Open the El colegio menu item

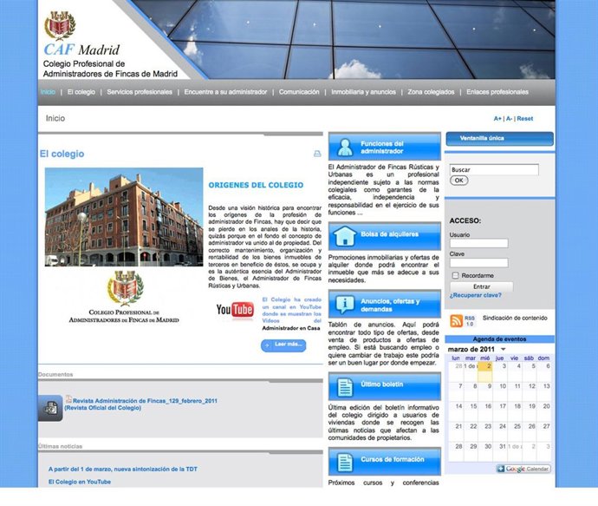point(81,92)
